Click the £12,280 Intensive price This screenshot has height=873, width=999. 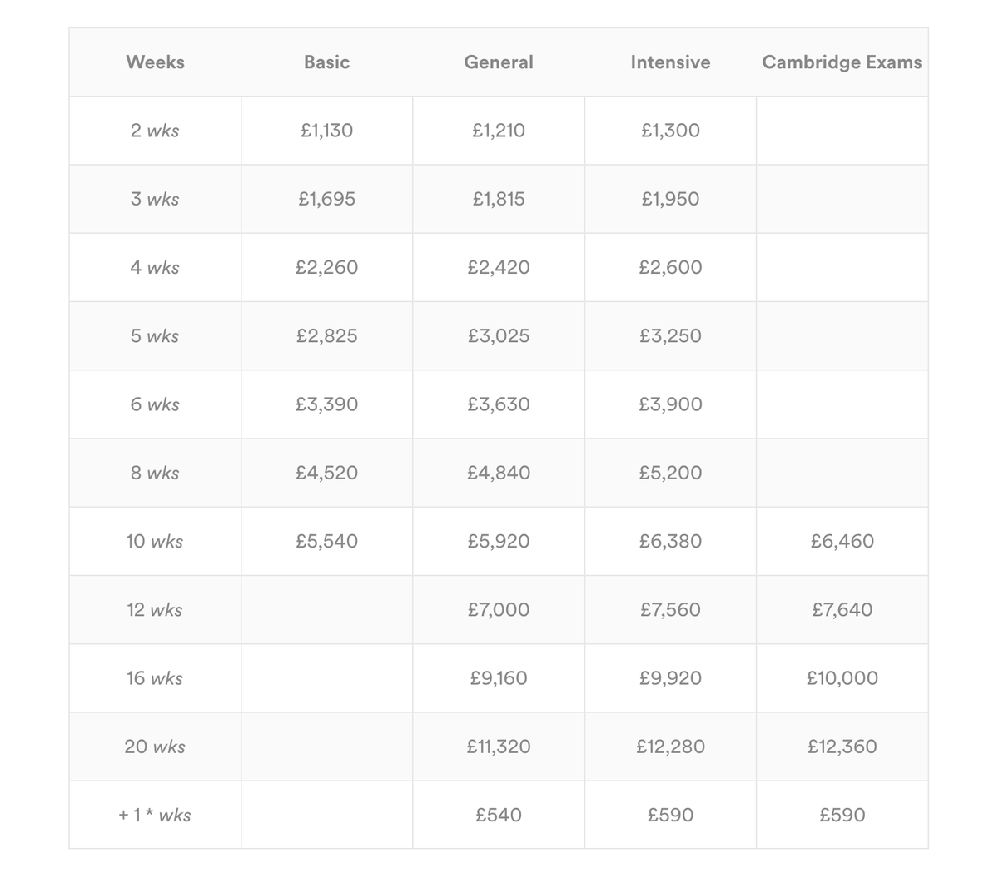670,747
